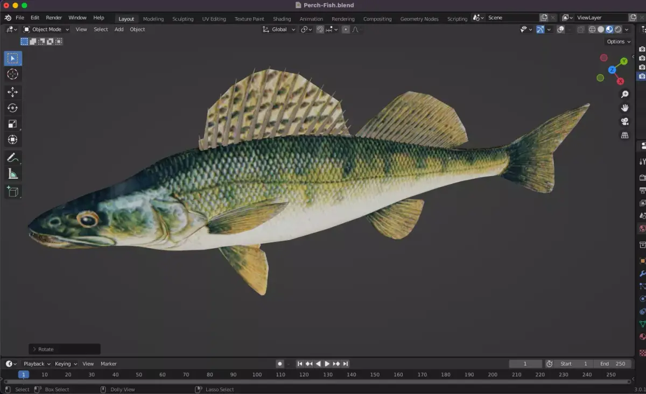646x394 pixels.
Task: Switch to the Sculpting workspace tab
Action: [183, 19]
